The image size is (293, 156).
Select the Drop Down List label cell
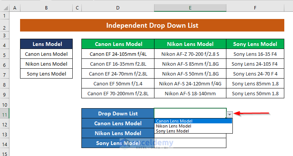coord(118,113)
